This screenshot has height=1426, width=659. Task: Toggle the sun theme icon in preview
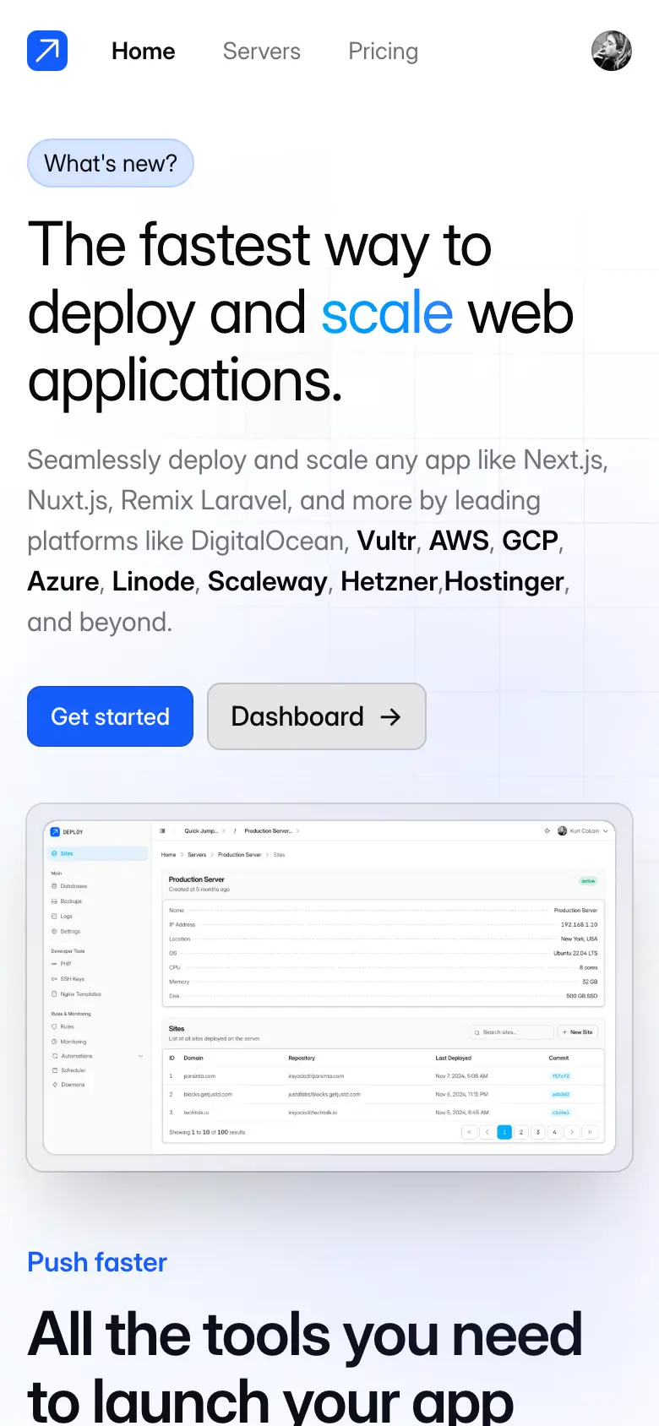click(547, 831)
